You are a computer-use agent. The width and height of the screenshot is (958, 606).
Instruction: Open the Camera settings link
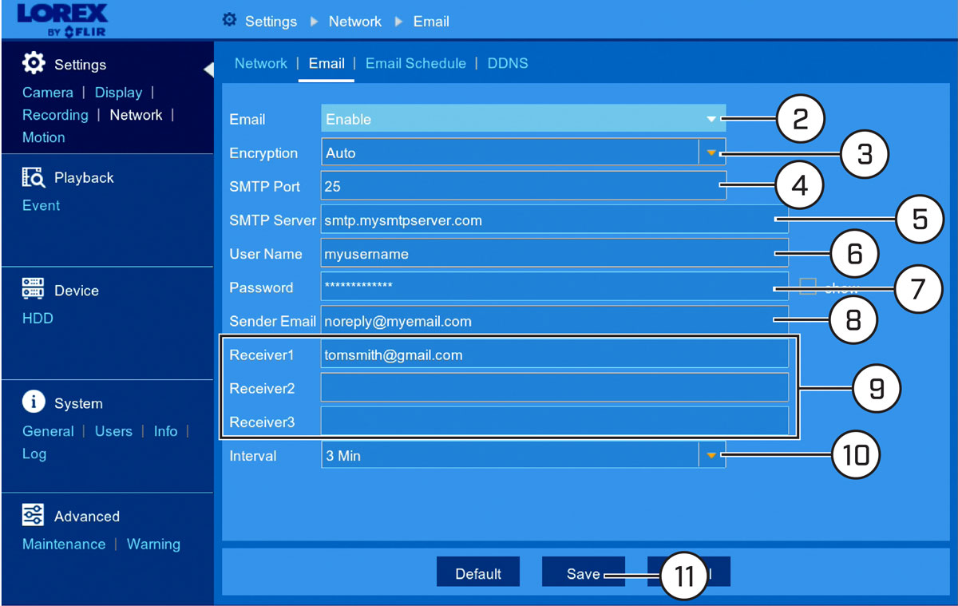click(48, 93)
